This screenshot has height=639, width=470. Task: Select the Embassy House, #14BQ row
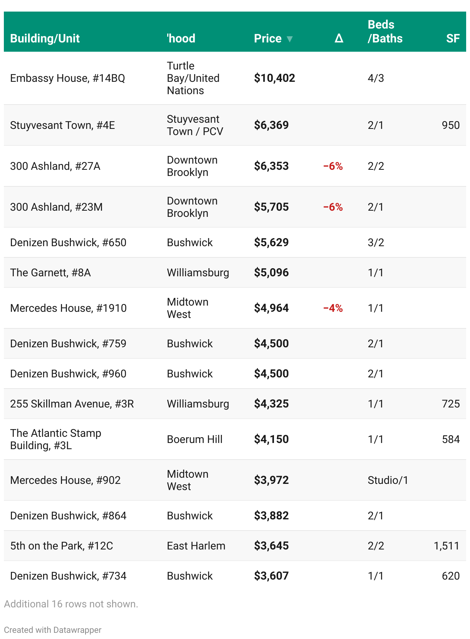point(67,78)
